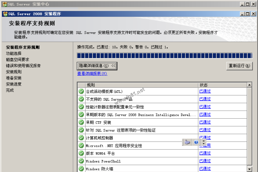This screenshot has height=172, width=258.
Task: Select rule text 针对 SQL Server 注册表项的一致性验证
Action: (x=120, y=130)
